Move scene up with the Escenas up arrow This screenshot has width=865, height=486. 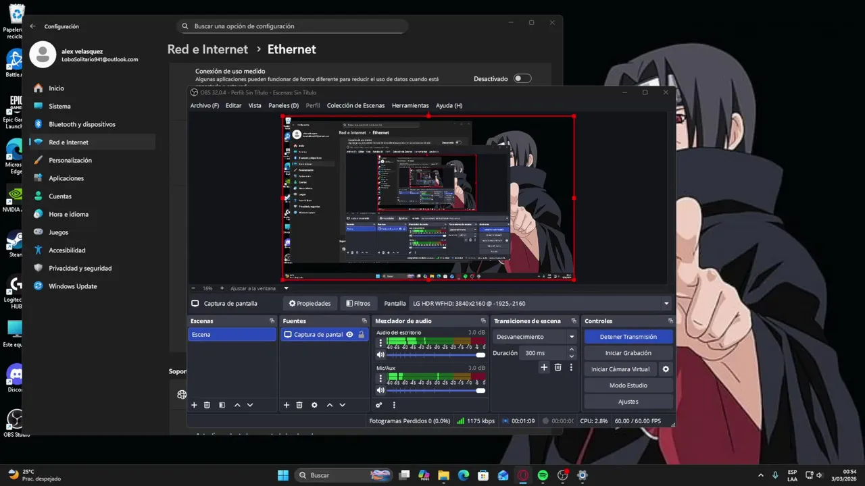[237, 405]
